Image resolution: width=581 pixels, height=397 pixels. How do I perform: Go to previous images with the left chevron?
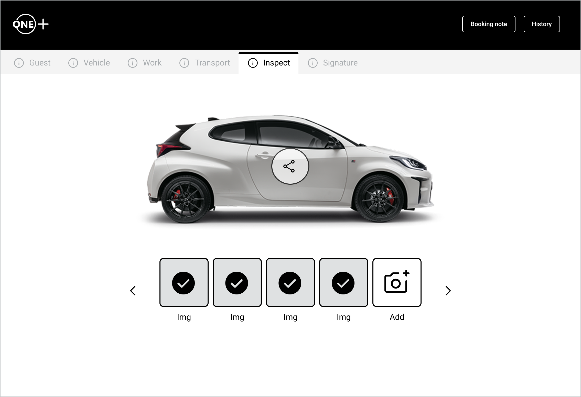click(x=133, y=291)
